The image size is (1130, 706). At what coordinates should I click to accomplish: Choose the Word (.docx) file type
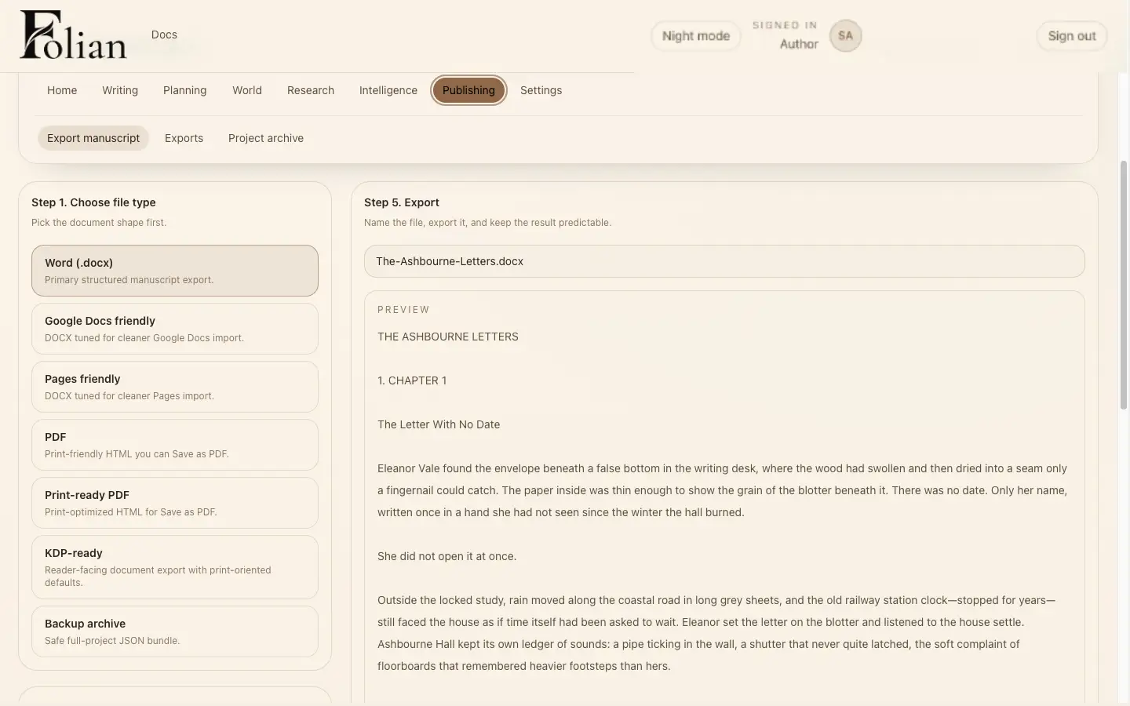click(175, 271)
